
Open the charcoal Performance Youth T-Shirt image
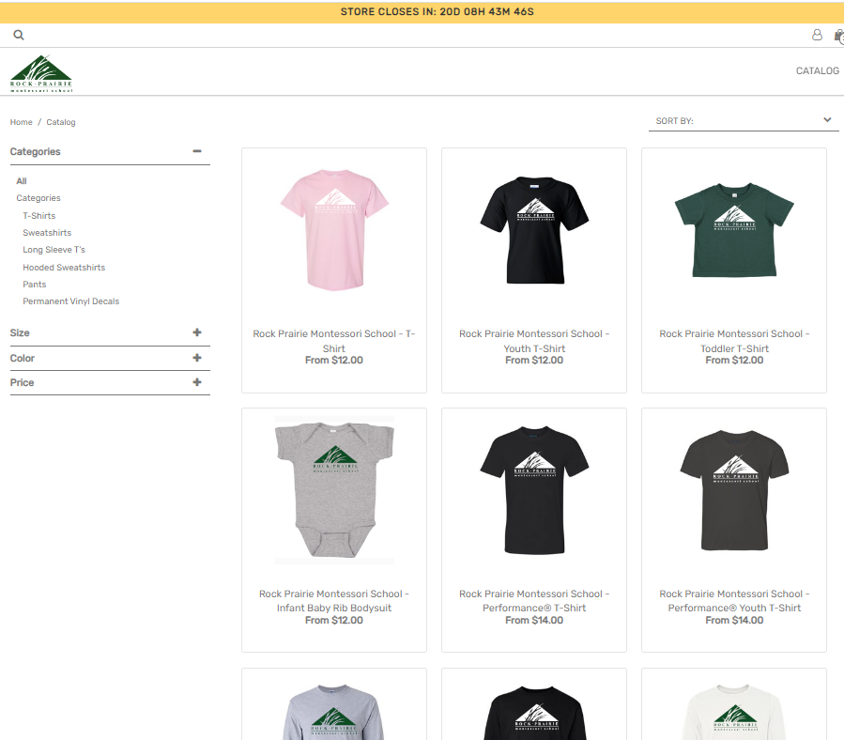coord(734,489)
